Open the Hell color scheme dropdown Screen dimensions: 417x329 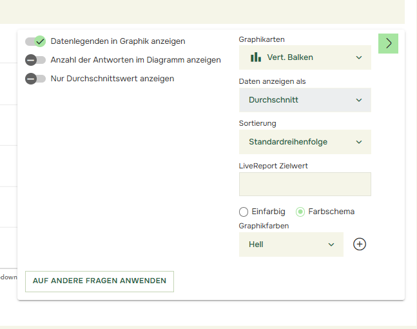pos(290,244)
